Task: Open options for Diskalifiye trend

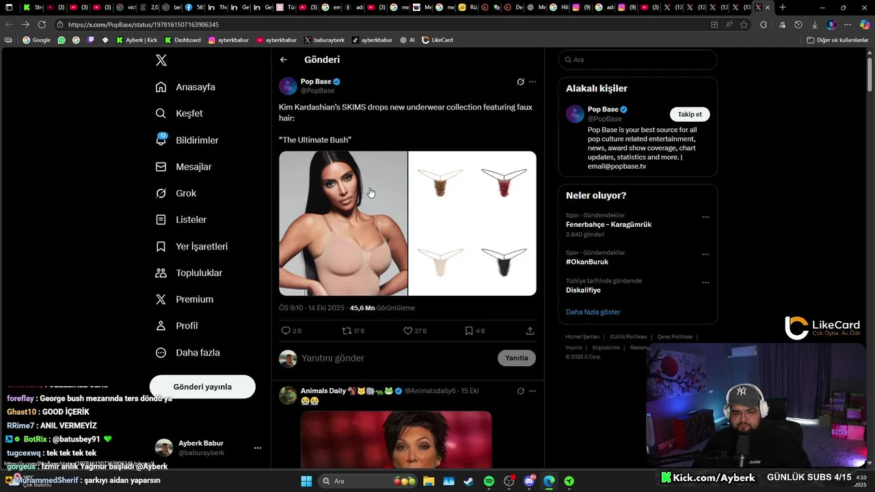Action: (x=705, y=282)
